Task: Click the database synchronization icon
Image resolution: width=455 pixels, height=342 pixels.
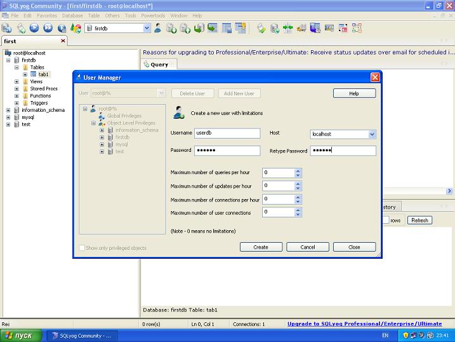Action: pos(275,28)
